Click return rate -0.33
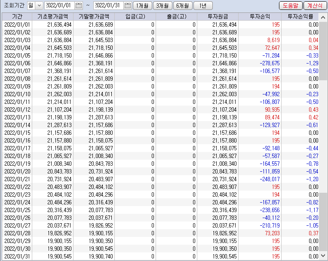The width and height of the screenshot is (328, 261). click(x=312, y=55)
